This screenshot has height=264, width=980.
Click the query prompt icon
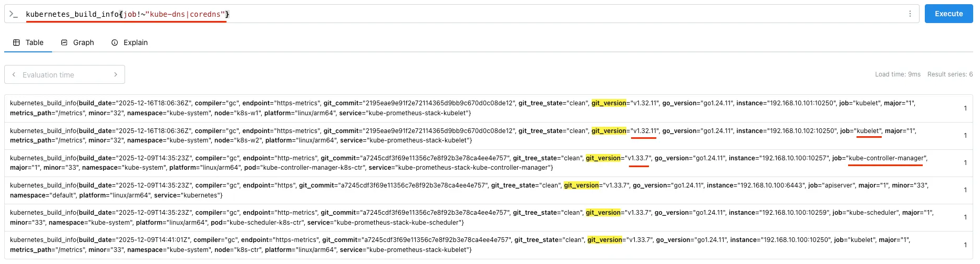pyautogui.click(x=14, y=14)
